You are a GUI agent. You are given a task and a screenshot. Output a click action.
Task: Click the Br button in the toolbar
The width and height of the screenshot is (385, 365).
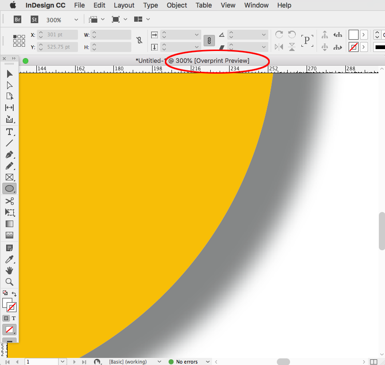(x=17, y=19)
